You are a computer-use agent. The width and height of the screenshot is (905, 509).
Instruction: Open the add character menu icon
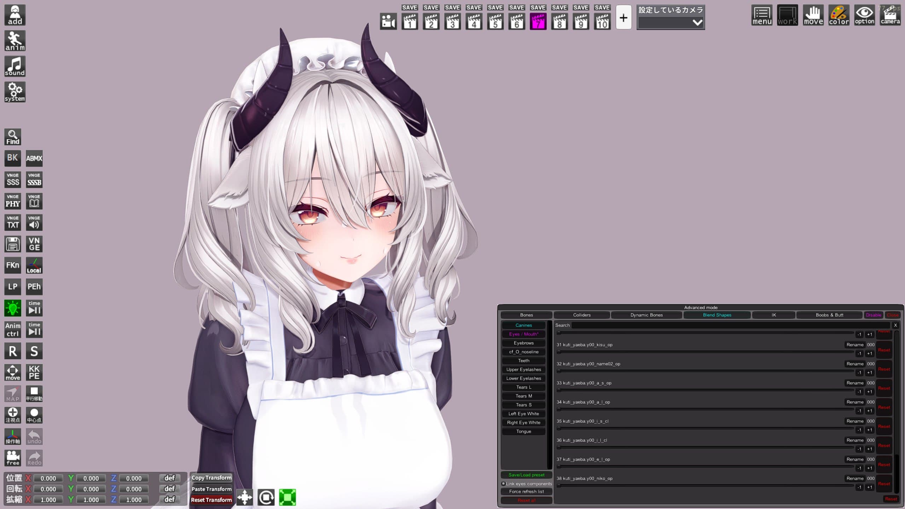(x=15, y=15)
